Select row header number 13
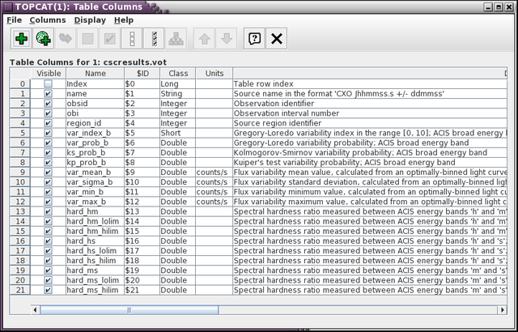 point(20,211)
